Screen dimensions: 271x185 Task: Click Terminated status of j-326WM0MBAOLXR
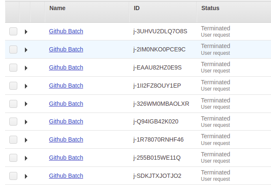coord(216,100)
